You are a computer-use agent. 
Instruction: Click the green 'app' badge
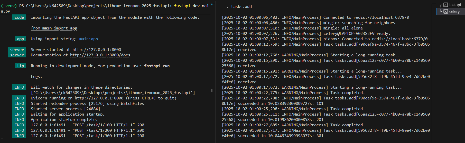[20, 39]
